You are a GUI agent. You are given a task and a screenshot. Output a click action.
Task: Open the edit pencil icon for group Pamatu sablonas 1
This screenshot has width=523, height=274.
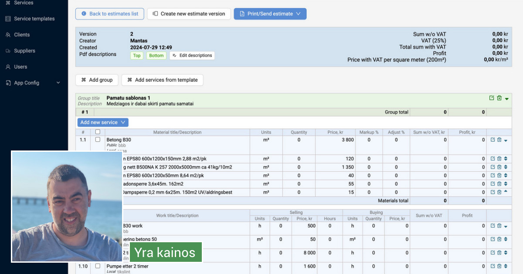[492, 98]
